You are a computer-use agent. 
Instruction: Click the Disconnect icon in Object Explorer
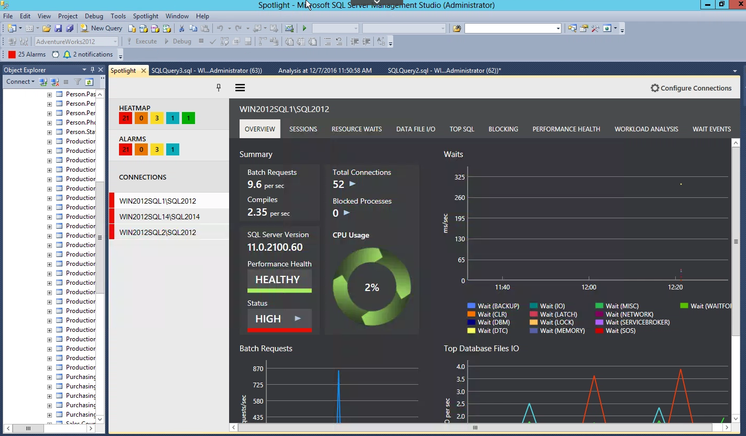point(55,82)
